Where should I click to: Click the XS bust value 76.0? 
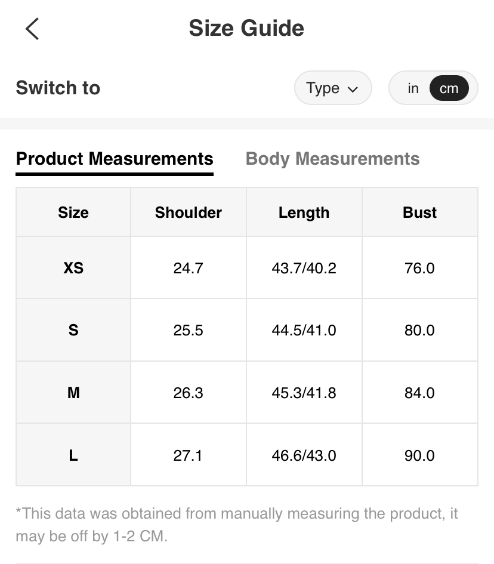point(419,268)
